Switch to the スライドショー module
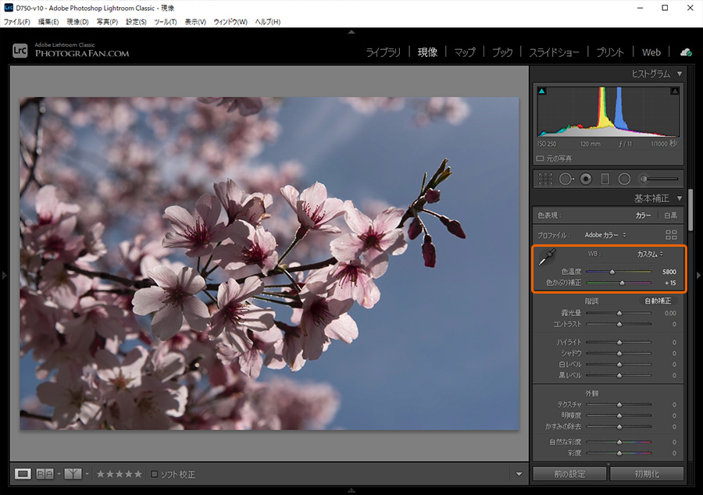The width and height of the screenshot is (703, 495). tap(554, 52)
